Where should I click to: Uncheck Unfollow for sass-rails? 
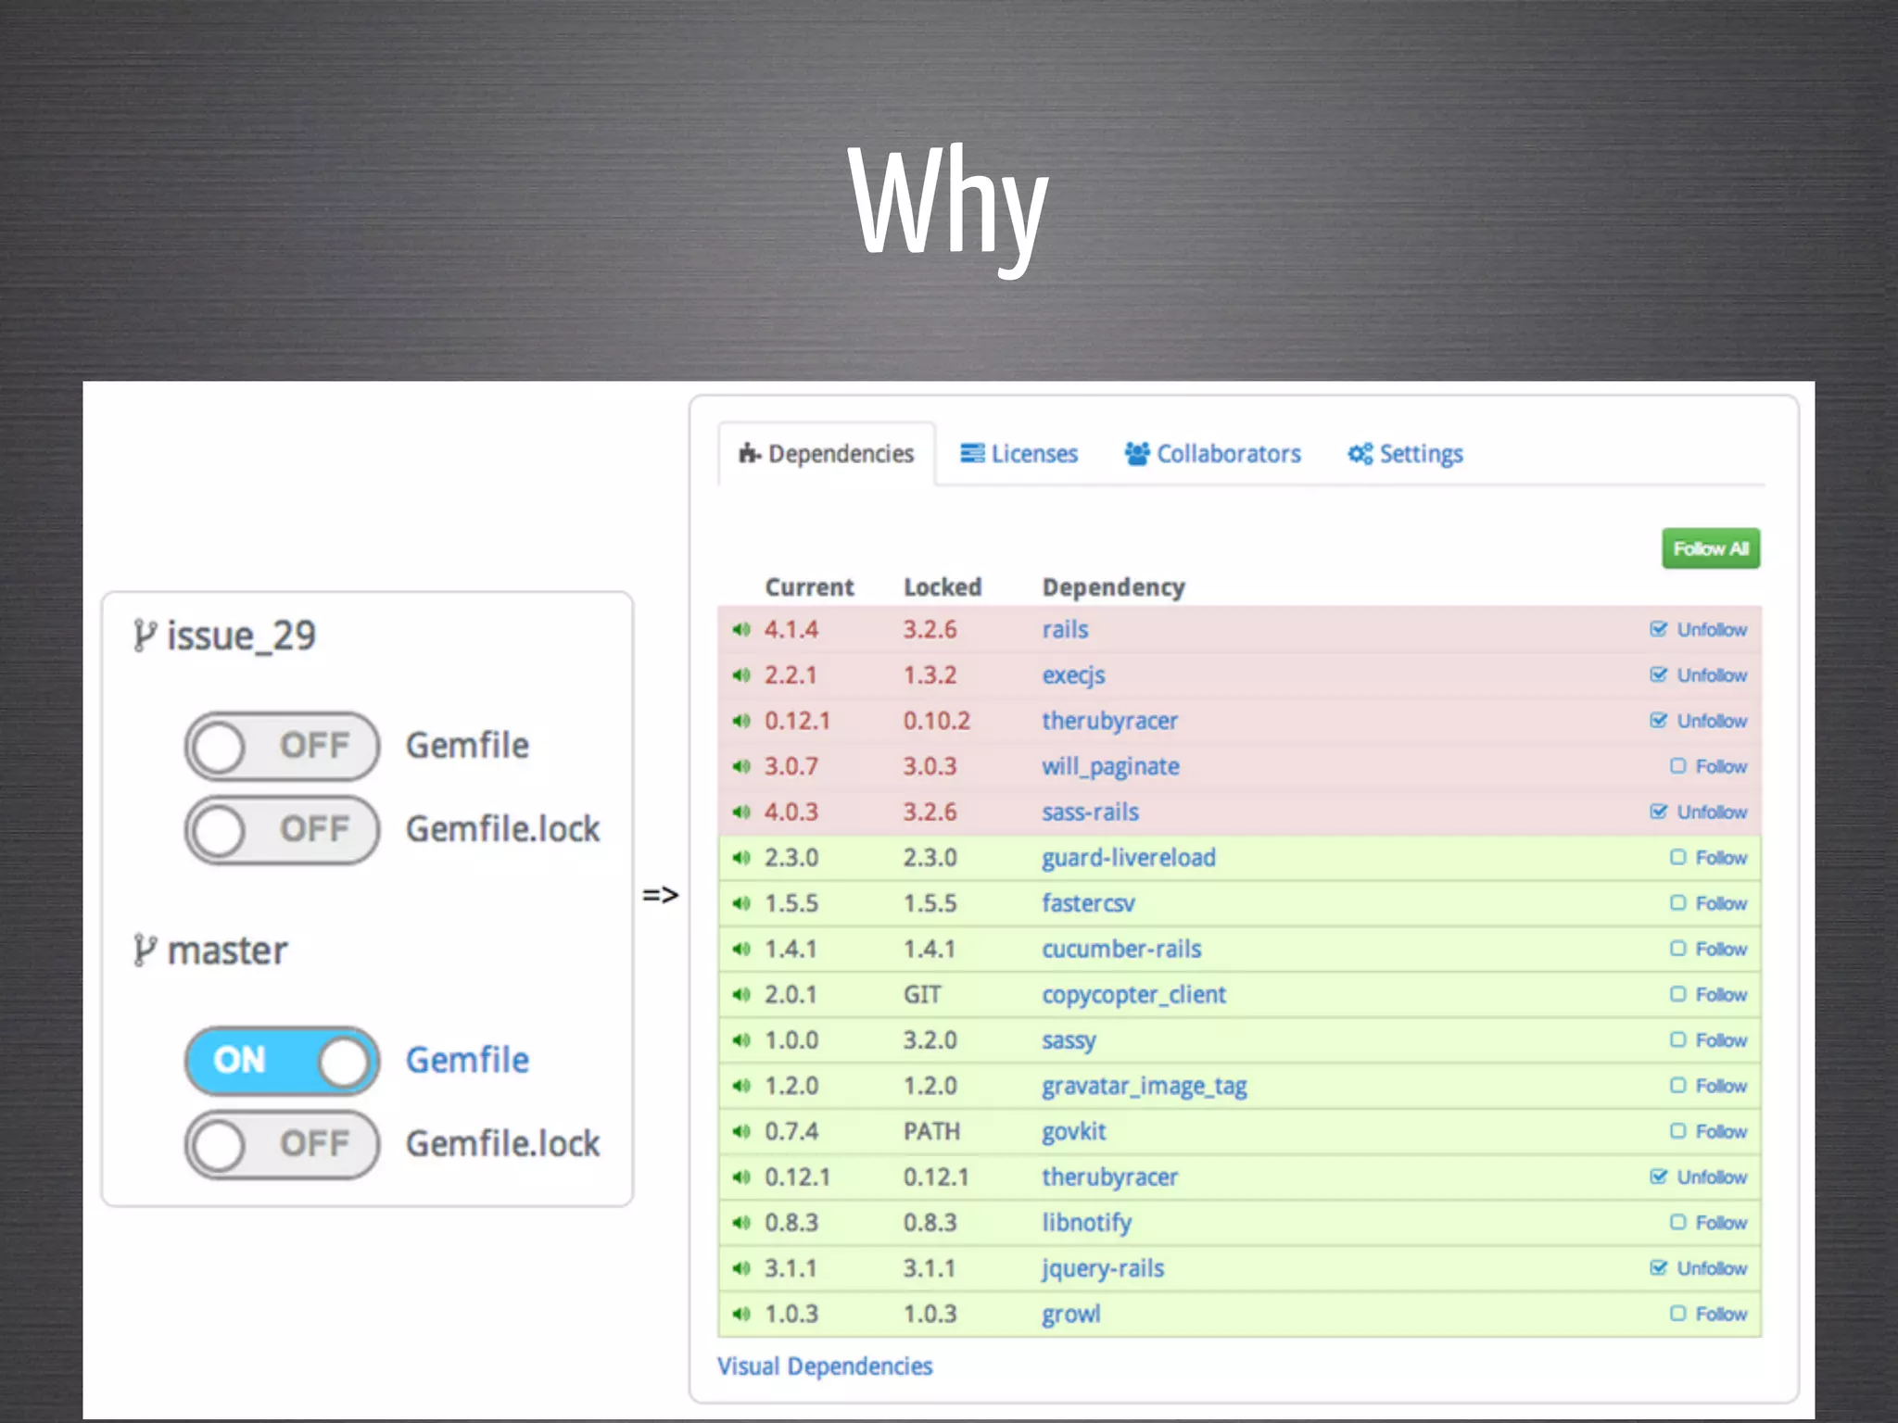1658,812
